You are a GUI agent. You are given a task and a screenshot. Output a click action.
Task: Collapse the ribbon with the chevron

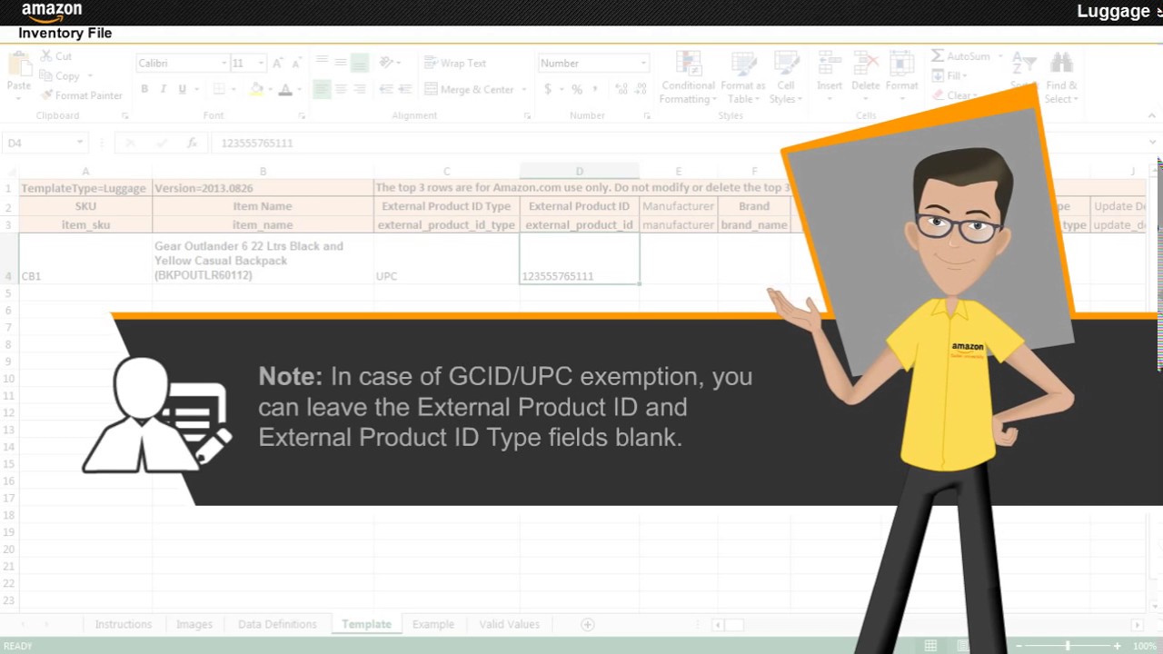pos(1152,116)
